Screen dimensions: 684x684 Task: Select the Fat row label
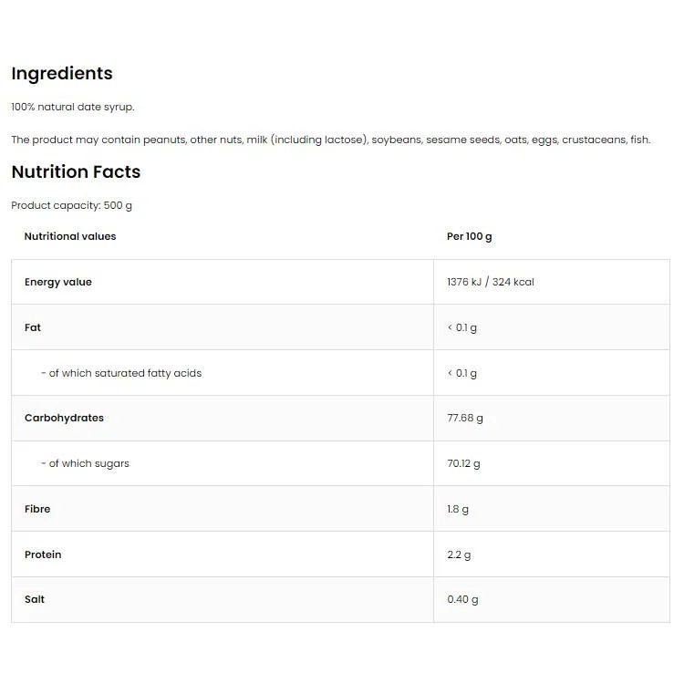coord(33,327)
